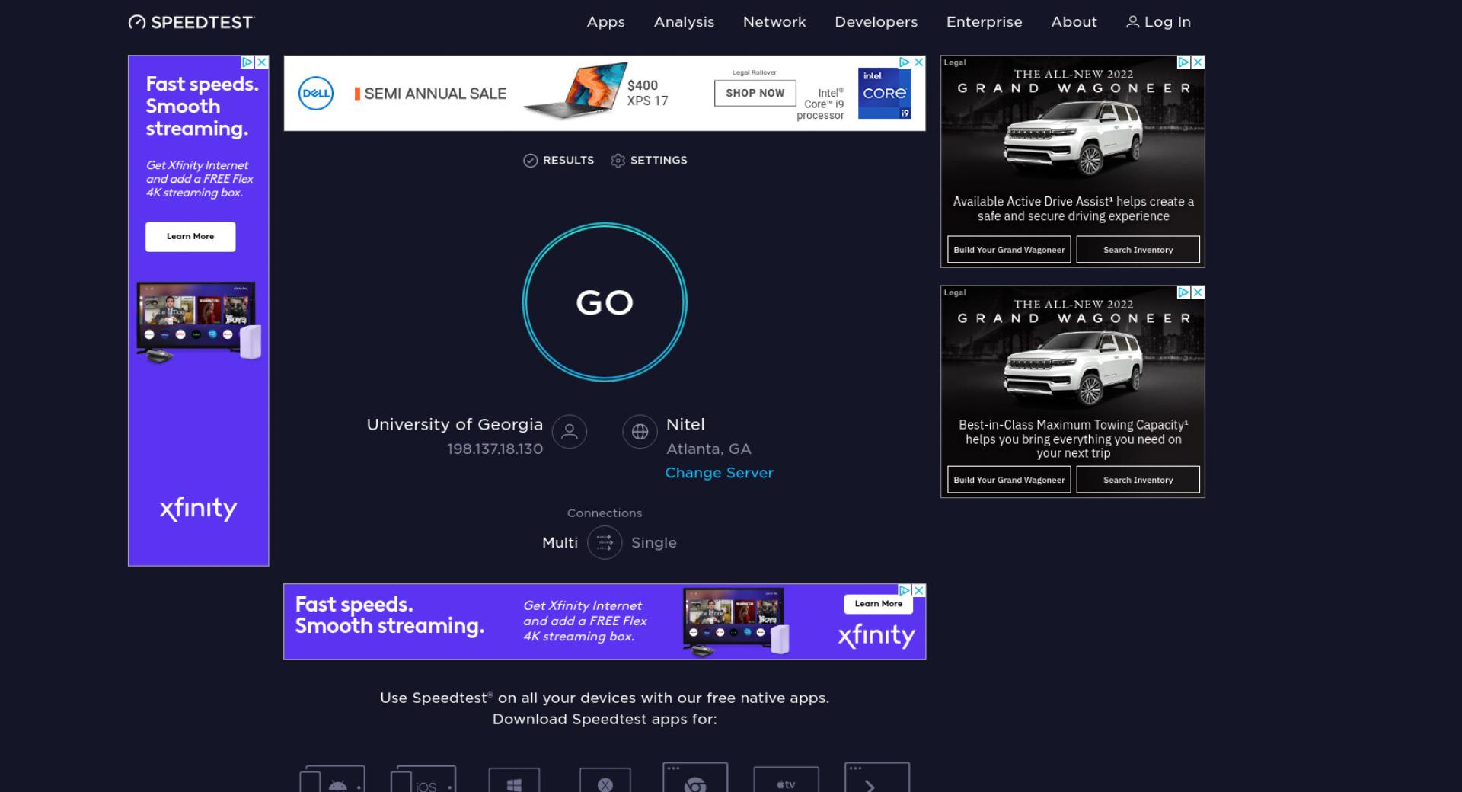Click SHOP NOW in Dell ad
This screenshot has height=792, width=1462.
(755, 93)
